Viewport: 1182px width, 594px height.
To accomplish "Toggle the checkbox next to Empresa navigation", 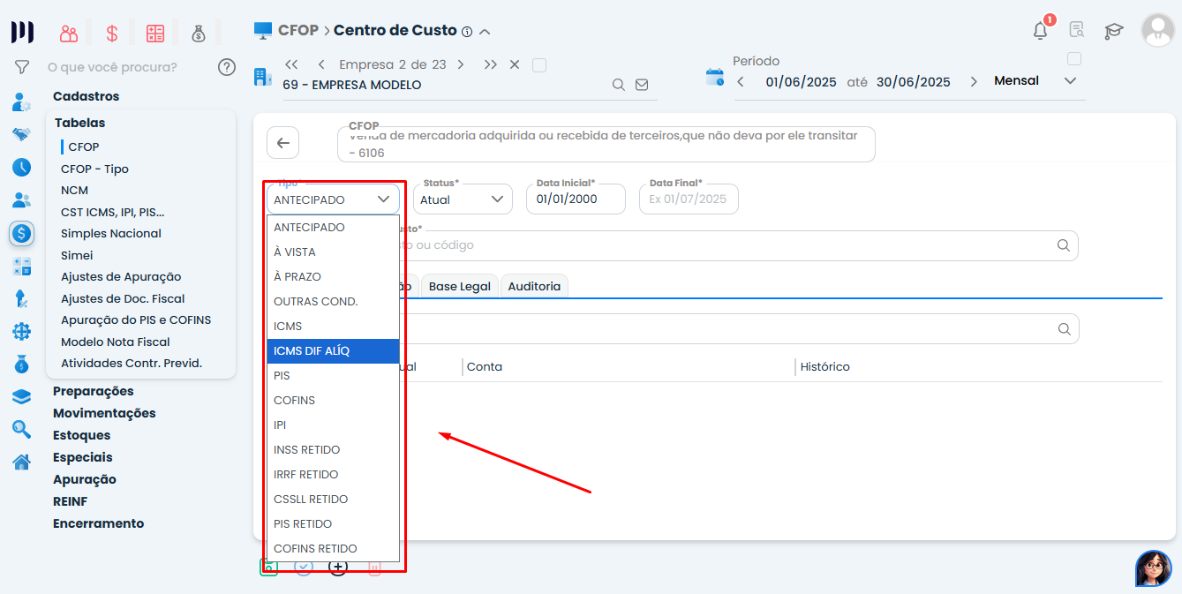I will point(540,64).
